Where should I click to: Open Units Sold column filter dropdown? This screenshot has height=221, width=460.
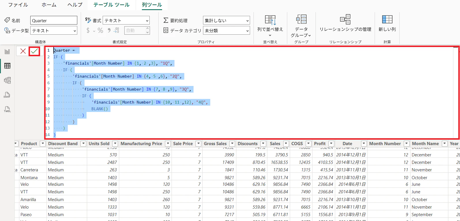coord(115,143)
